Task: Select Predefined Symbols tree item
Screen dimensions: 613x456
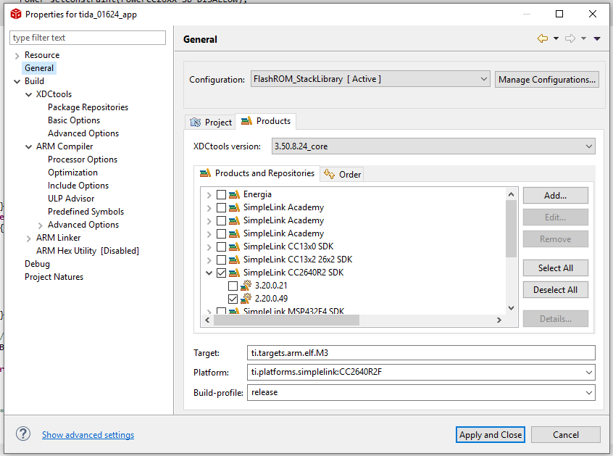Action: pos(86,212)
